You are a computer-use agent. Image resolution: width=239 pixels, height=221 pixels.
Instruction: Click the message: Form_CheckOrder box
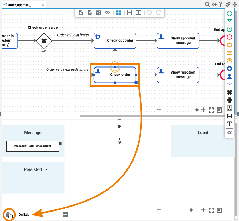[33, 146]
